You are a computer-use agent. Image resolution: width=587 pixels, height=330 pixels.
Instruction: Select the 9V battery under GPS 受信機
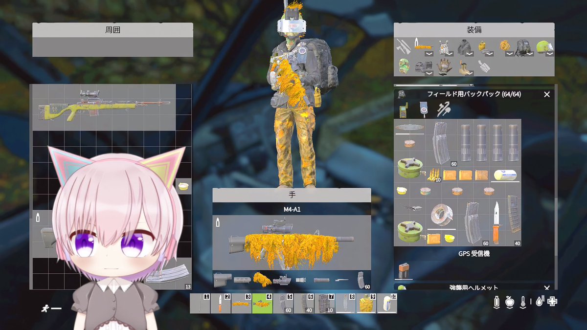(x=405, y=270)
